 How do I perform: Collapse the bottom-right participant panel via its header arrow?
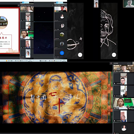[x=129, y=63]
